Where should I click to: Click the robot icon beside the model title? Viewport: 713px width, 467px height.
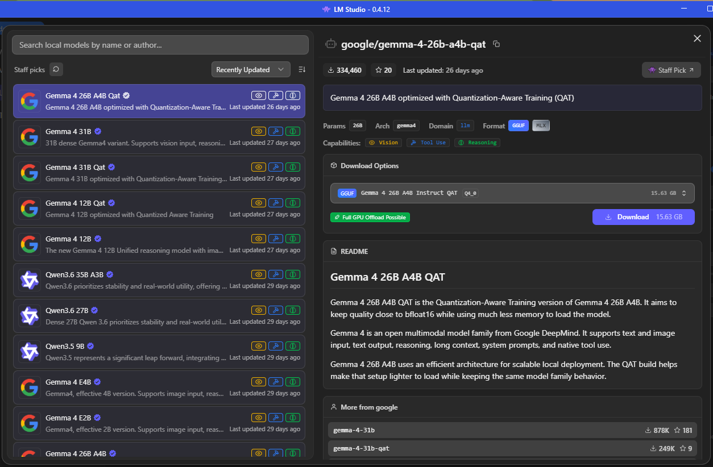330,44
